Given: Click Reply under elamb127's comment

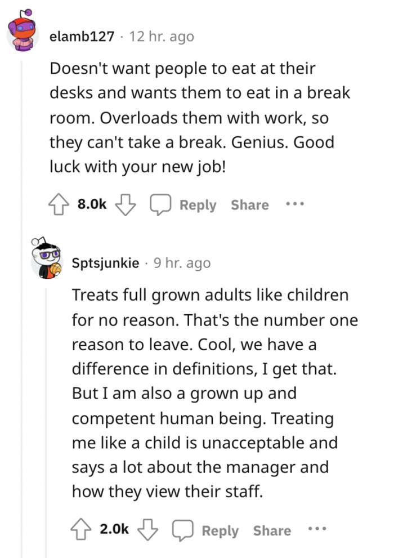Looking at the screenshot, I should click(198, 205).
